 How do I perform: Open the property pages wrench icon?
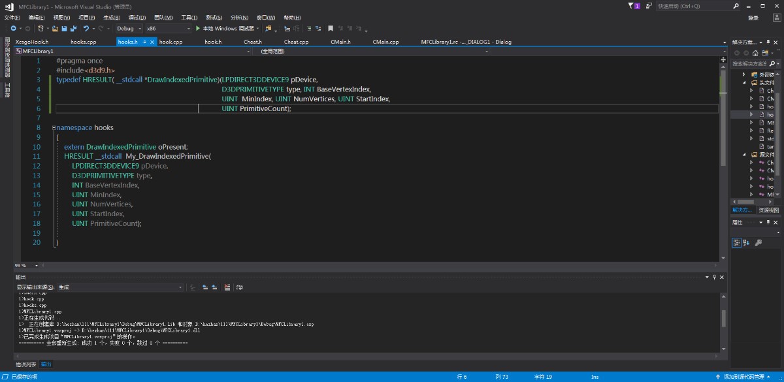[x=758, y=243]
